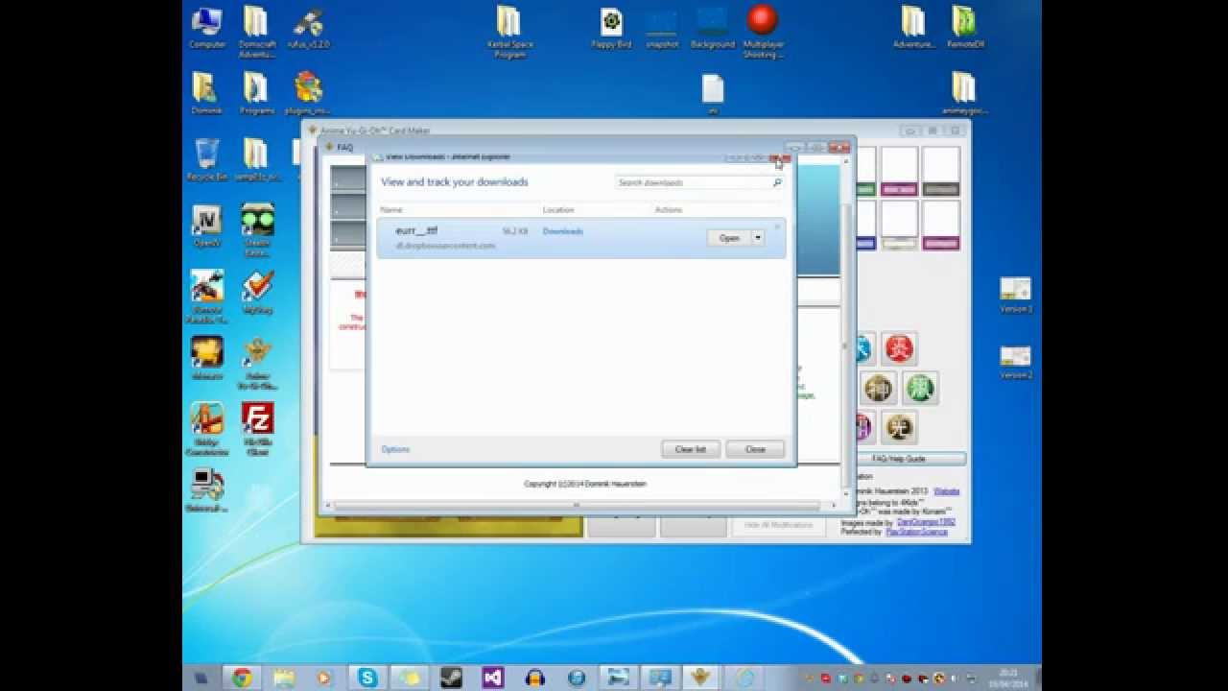Click the FAQ window horizontal scrollbar
1228x691 pixels.
577,505
